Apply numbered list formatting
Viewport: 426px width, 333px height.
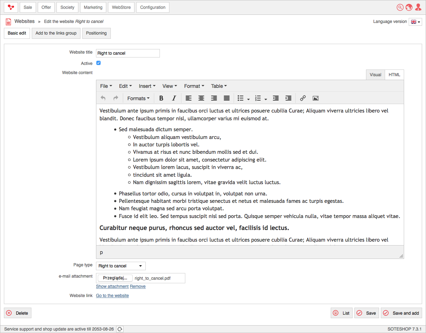(258, 98)
